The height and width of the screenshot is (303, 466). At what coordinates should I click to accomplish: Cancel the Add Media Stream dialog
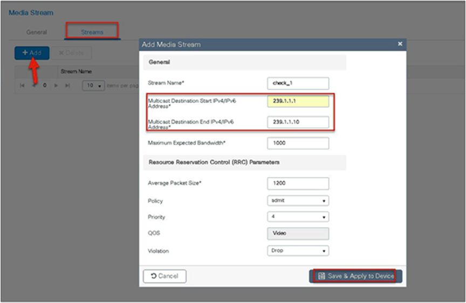click(x=165, y=276)
